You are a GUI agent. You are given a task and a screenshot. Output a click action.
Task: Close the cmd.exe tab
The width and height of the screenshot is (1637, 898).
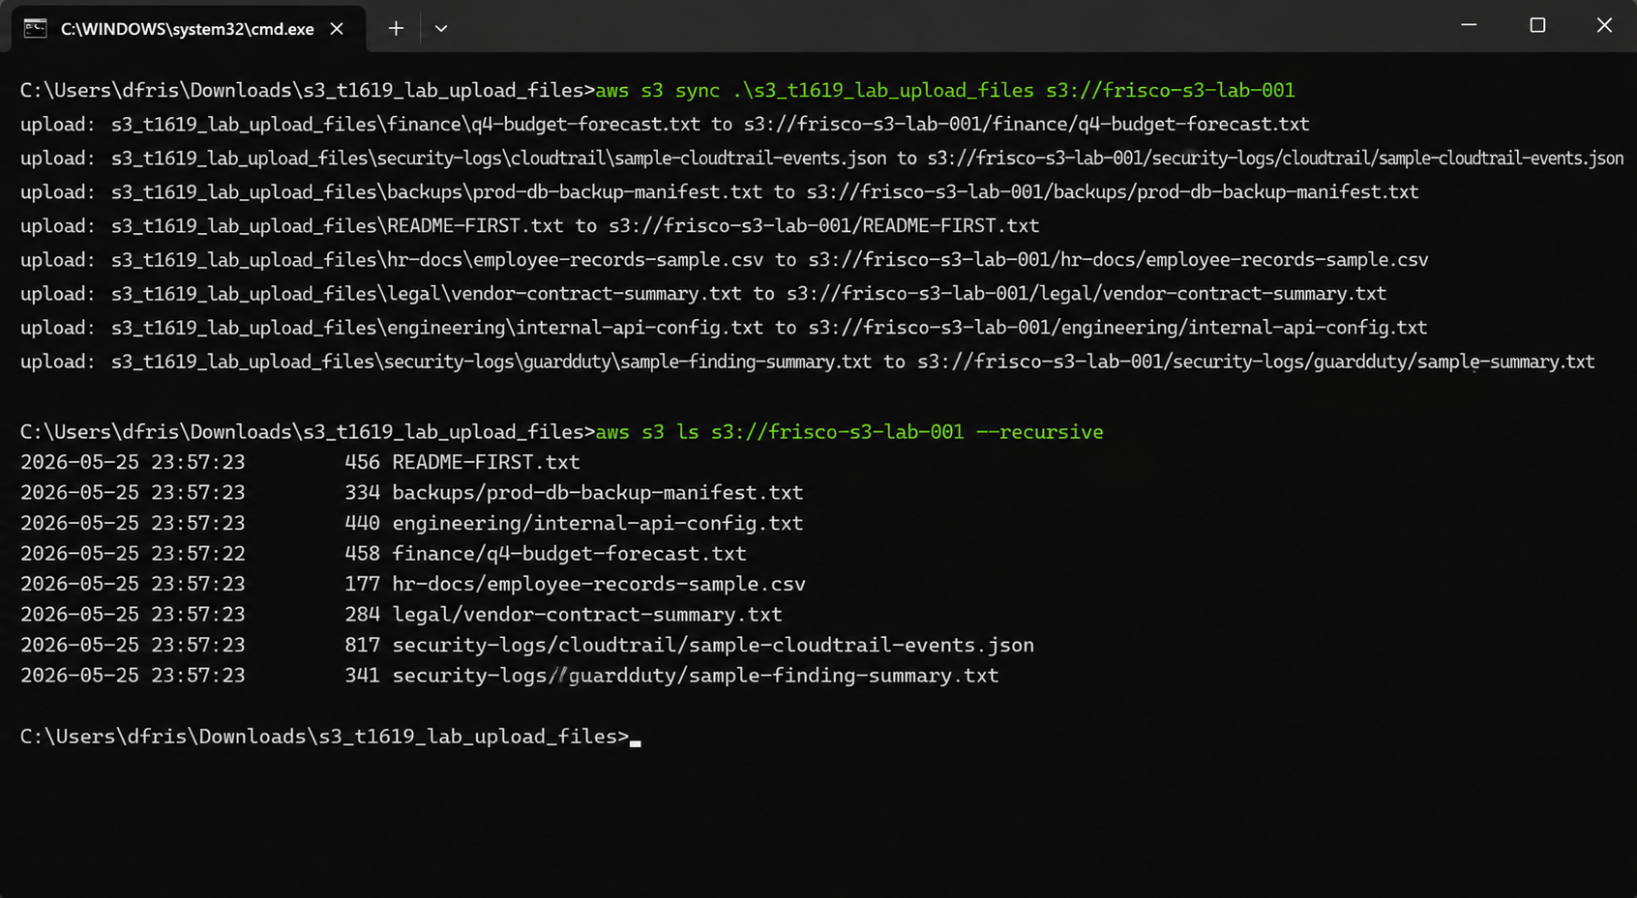pos(337,29)
